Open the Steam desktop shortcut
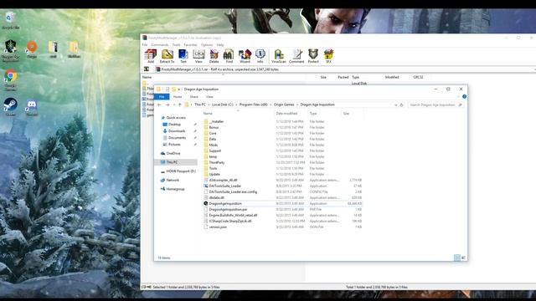536x301 pixels. click(10, 106)
